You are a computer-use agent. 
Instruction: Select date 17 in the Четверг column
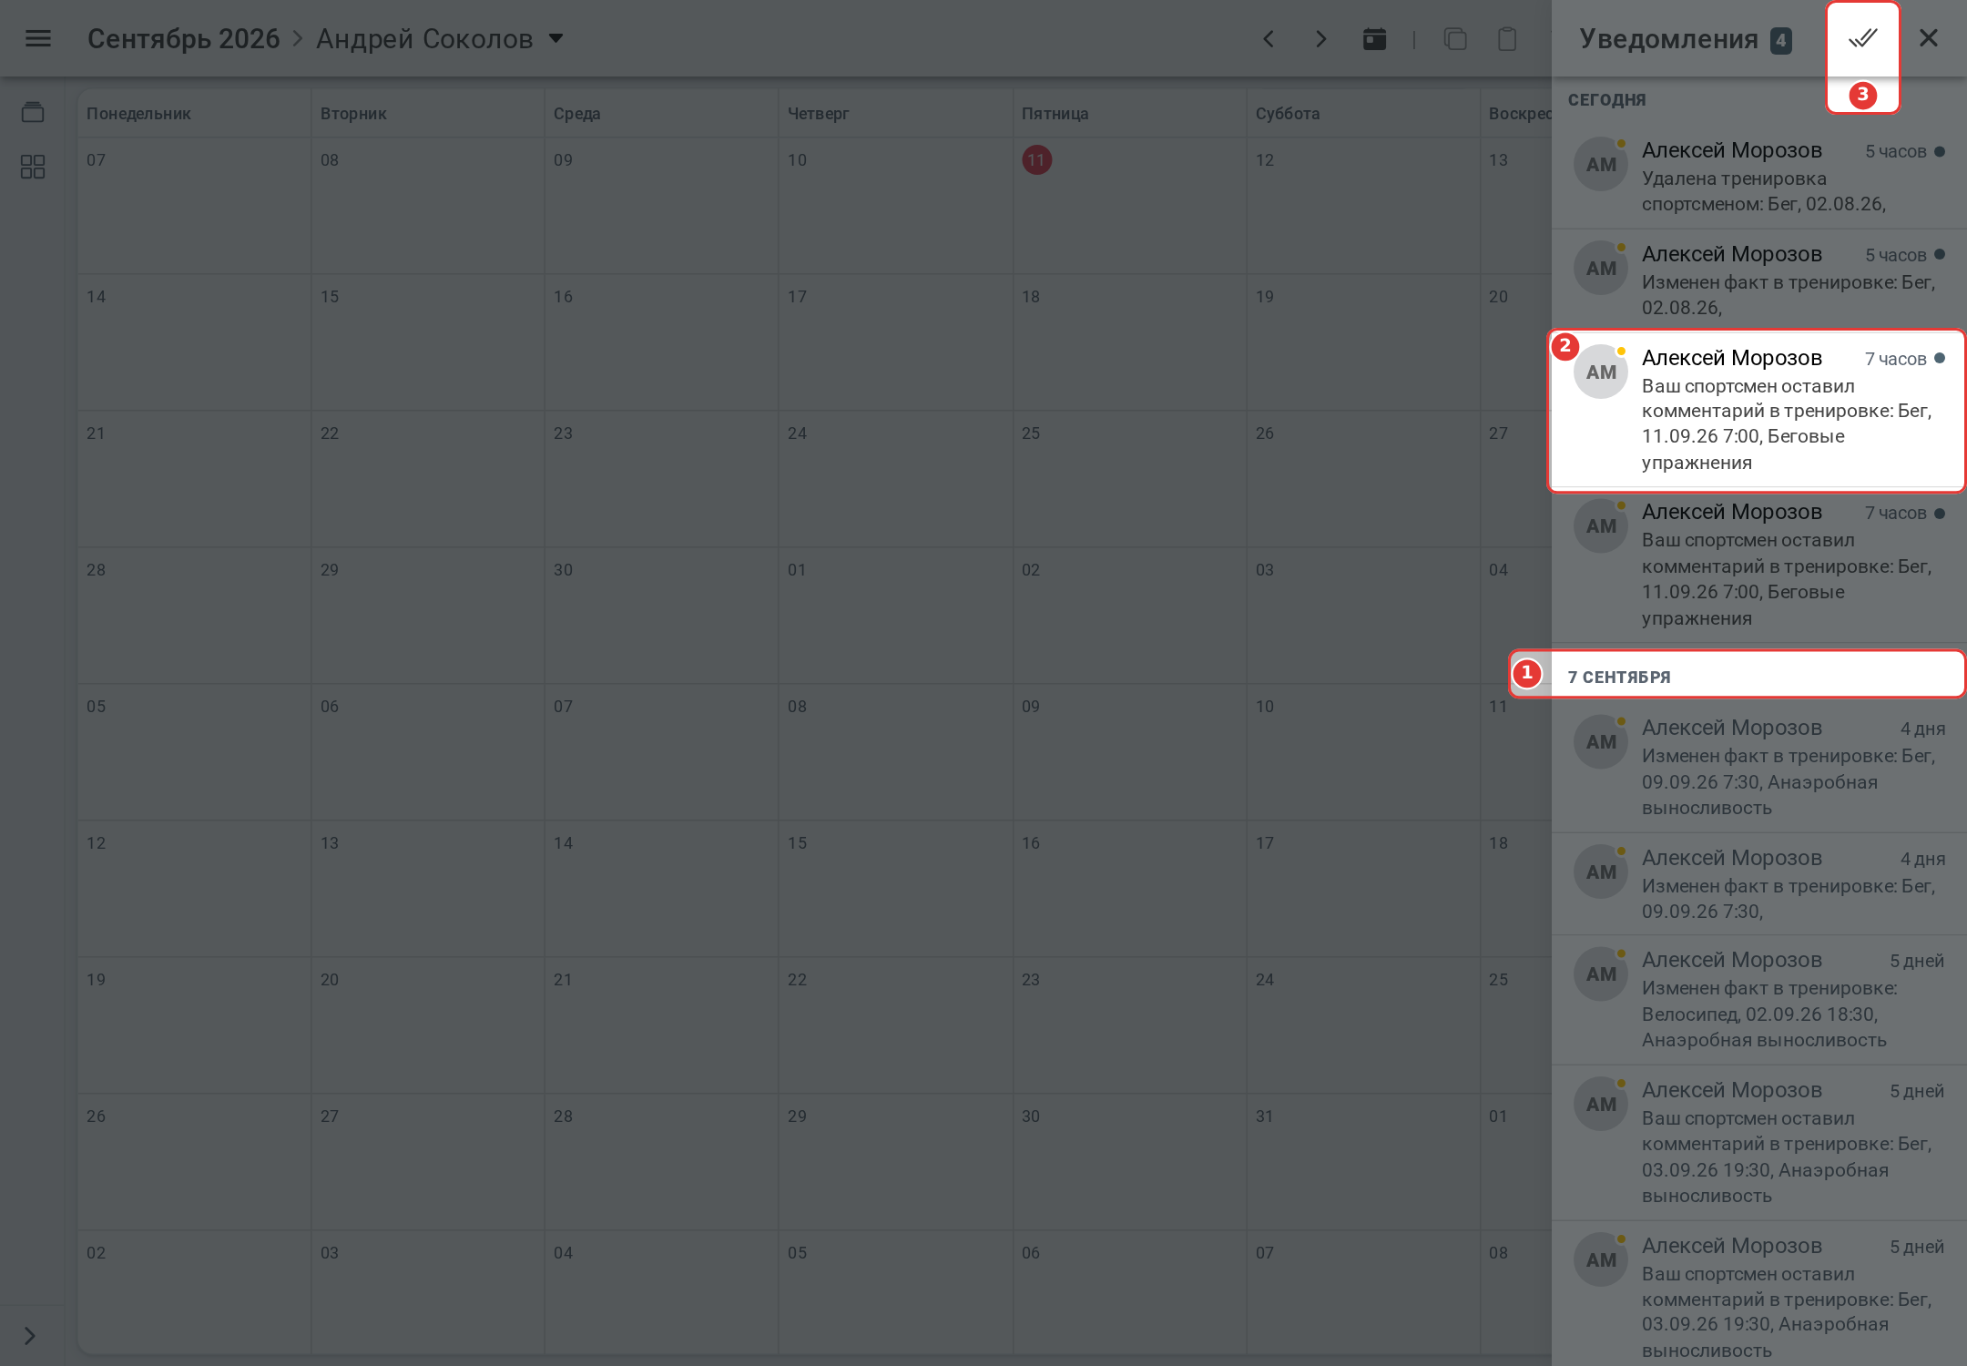point(797,296)
